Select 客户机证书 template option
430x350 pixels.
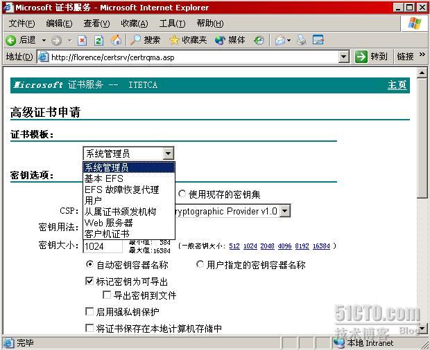129,234
